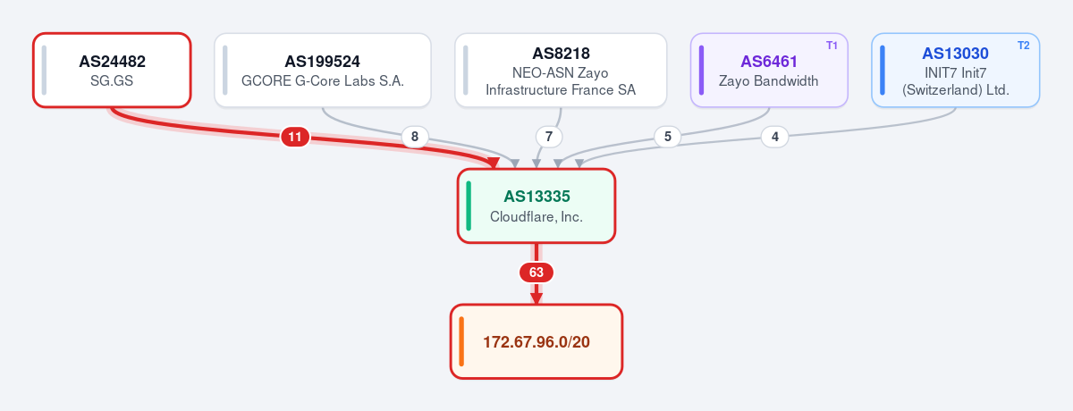Click the T1 tier tag on AS6461

[832, 45]
